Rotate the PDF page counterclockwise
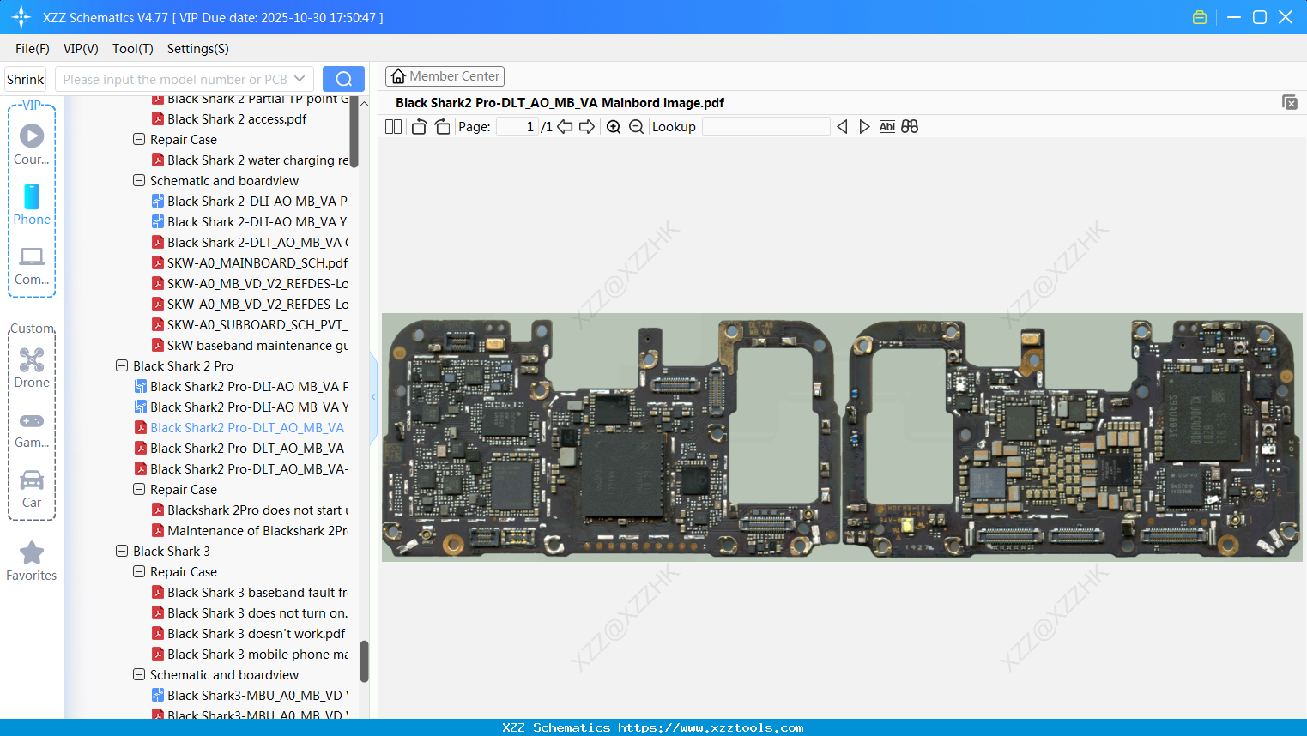1307x736 pixels. tap(419, 125)
